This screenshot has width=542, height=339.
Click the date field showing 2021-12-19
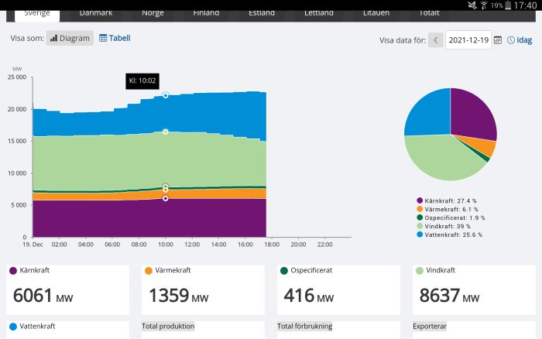click(x=468, y=40)
